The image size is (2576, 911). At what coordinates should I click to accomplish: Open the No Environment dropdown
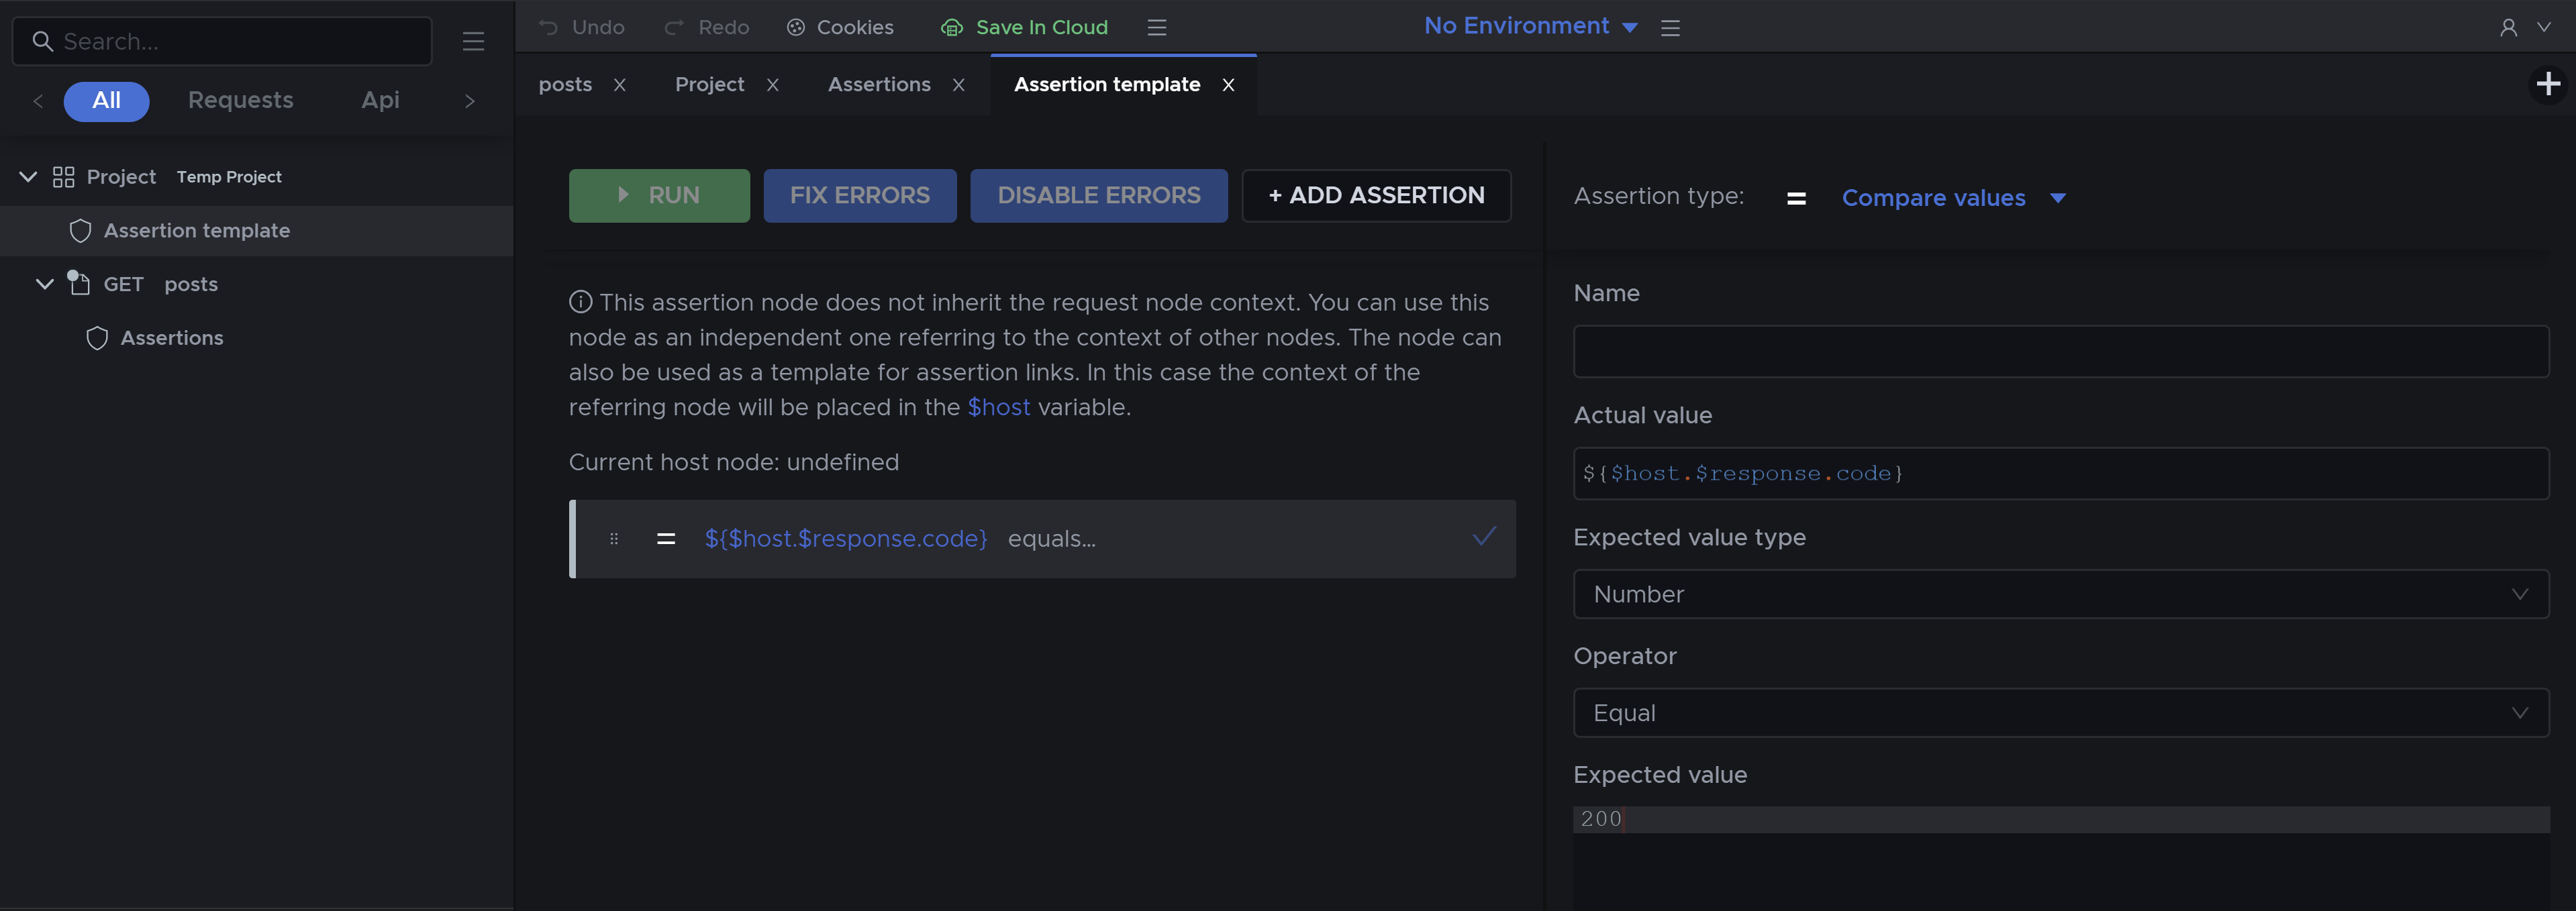click(x=1530, y=26)
